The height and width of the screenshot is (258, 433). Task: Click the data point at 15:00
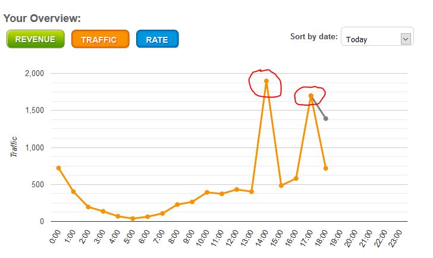point(281,185)
